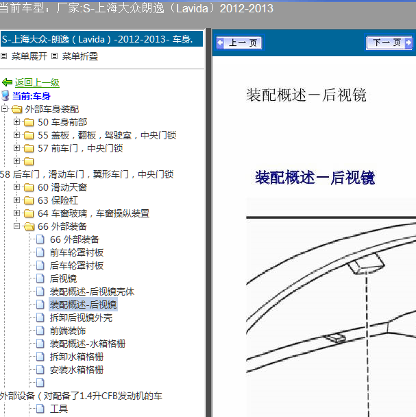Click page icon beside 前端装饰

tap(40, 331)
